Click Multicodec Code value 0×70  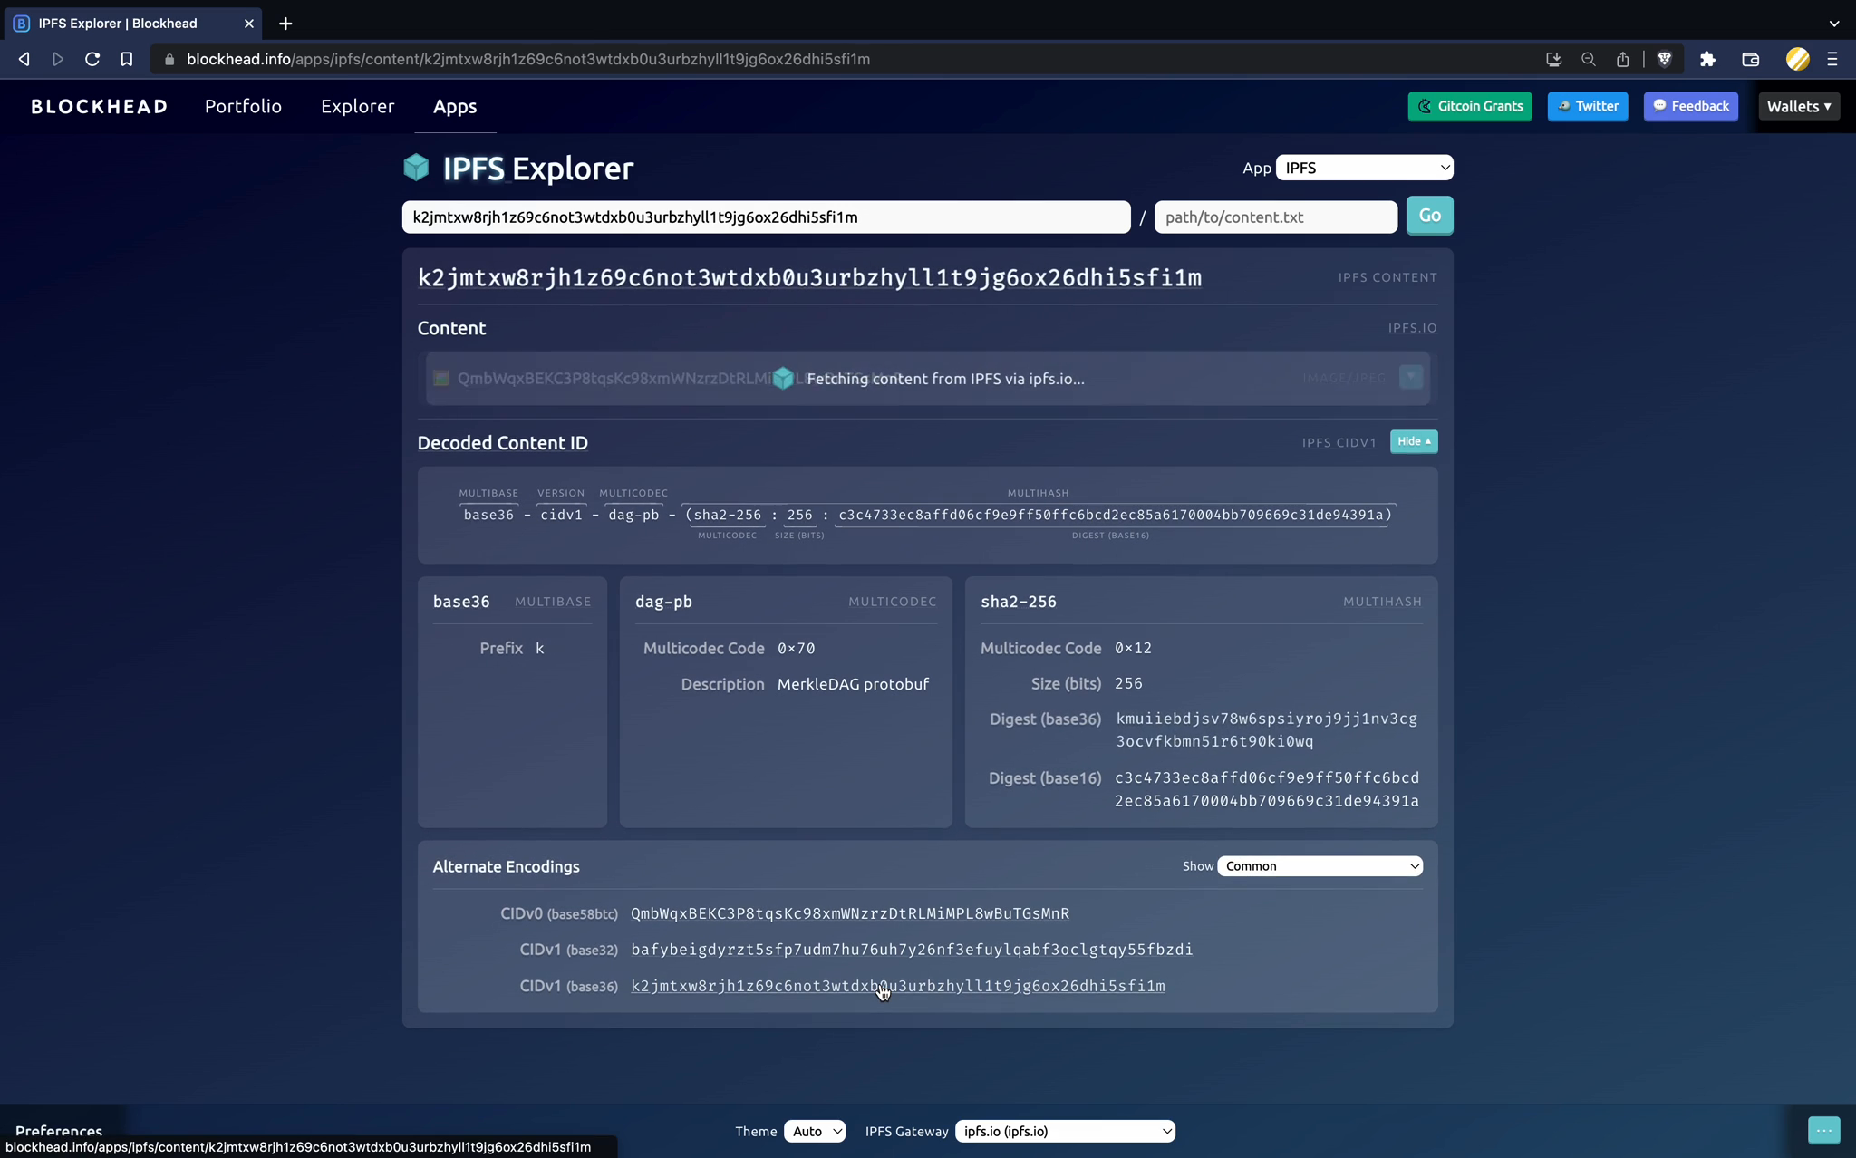click(796, 649)
